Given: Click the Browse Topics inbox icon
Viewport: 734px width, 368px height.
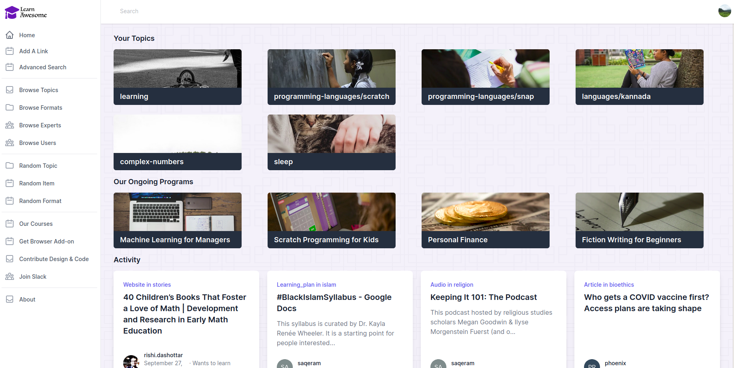Looking at the screenshot, I should (x=10, y=90).
